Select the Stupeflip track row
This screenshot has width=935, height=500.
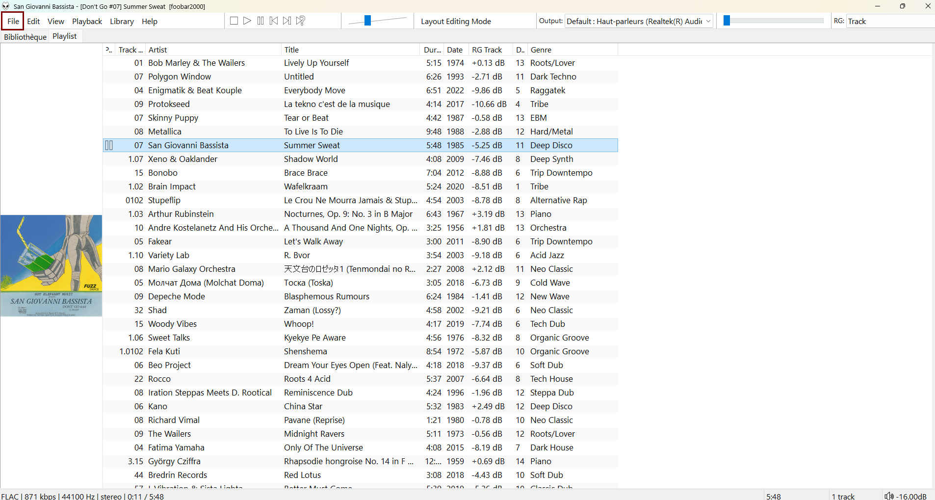click(360, 200)
